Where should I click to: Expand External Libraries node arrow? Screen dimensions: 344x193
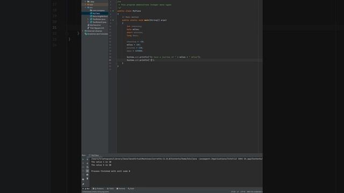pos(83,31)
